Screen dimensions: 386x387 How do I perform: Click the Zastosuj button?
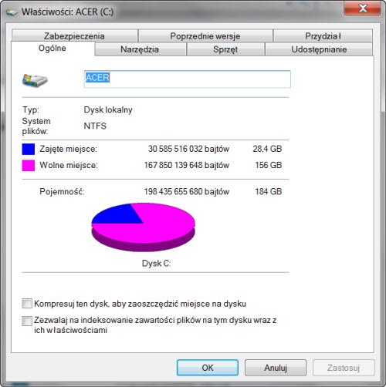point(344,368)
